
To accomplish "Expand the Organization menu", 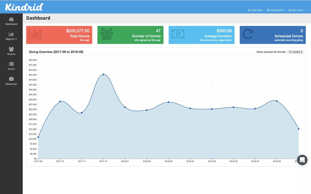I will point(276,10).
